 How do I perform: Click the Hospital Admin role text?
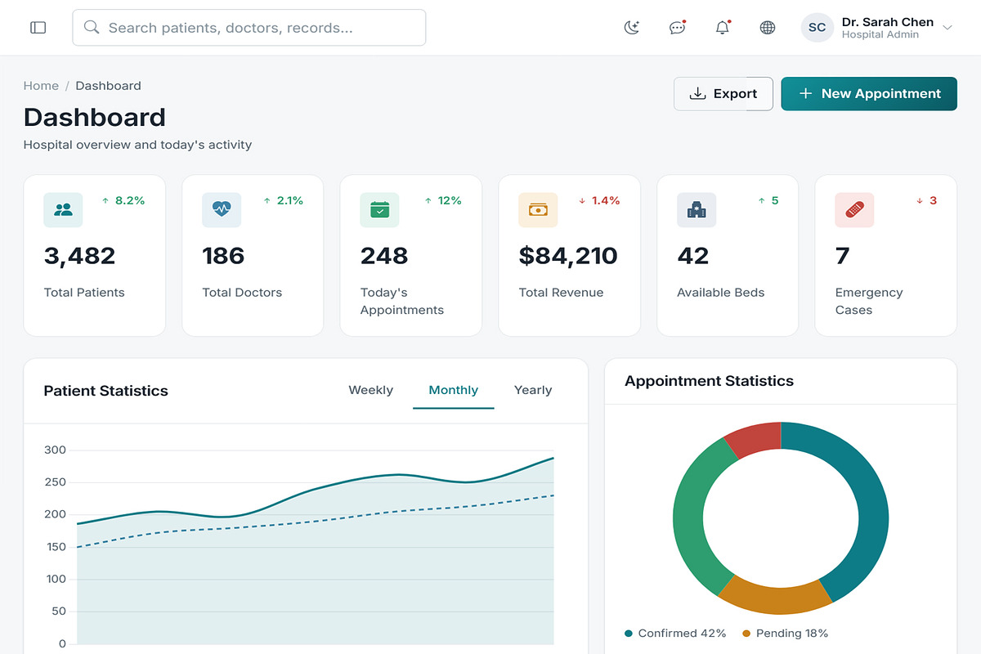(x=880, y=35)
